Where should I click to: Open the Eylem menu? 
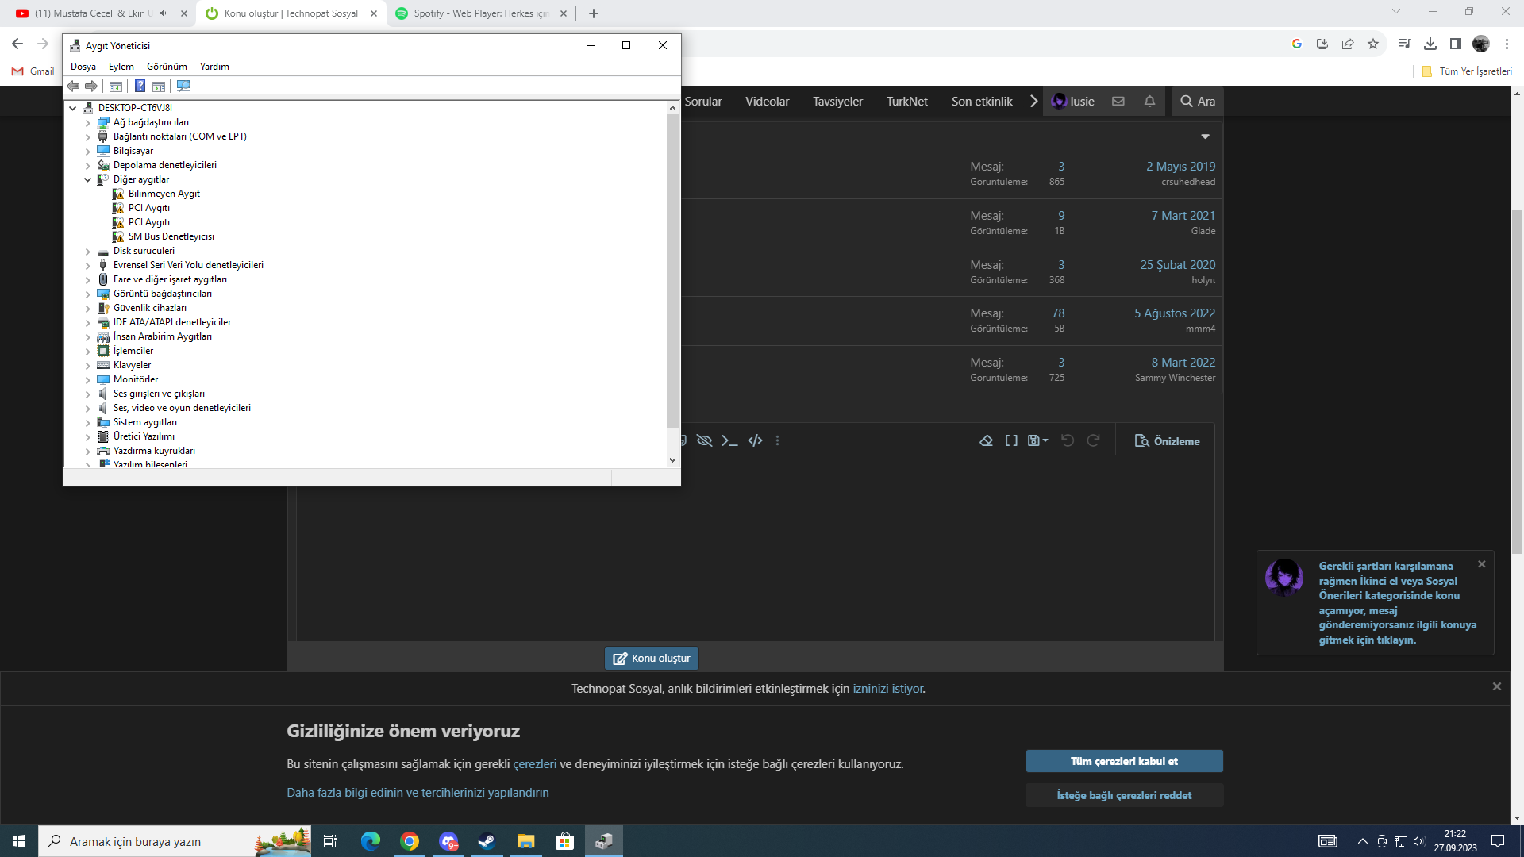point(121,67)
